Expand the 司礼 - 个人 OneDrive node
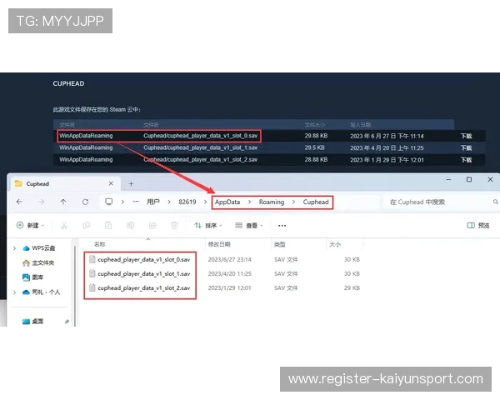The height and width of the screenshot is (400, 500). click(x=14, y=292)
